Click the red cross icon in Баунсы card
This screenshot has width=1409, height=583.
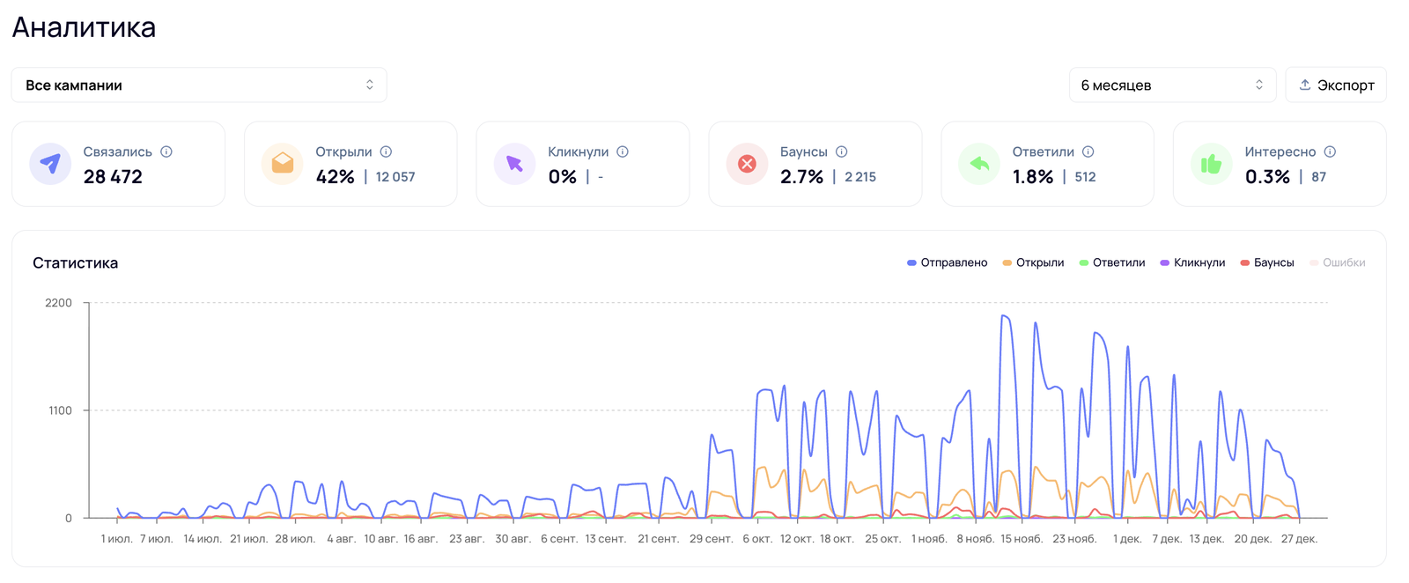747,164
